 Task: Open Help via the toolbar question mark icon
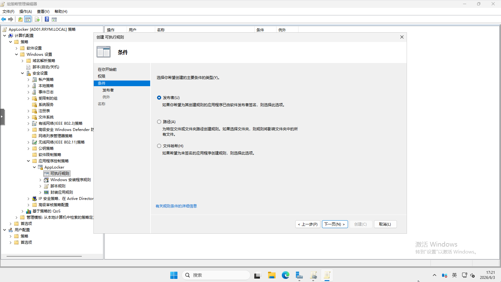click(47, 19)
